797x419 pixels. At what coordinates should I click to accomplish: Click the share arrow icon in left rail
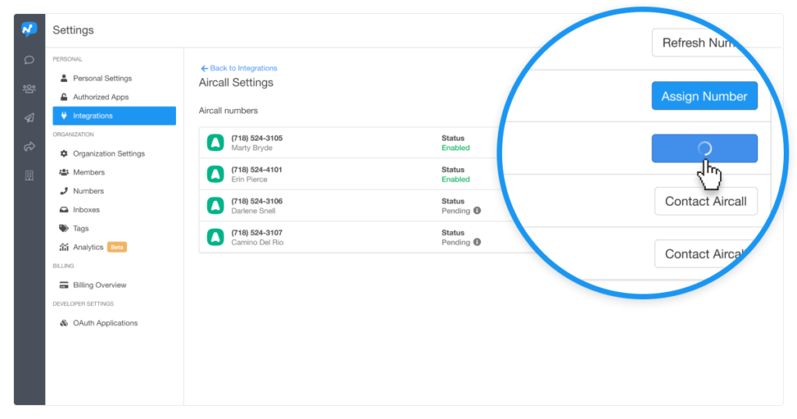coord(29,147)
